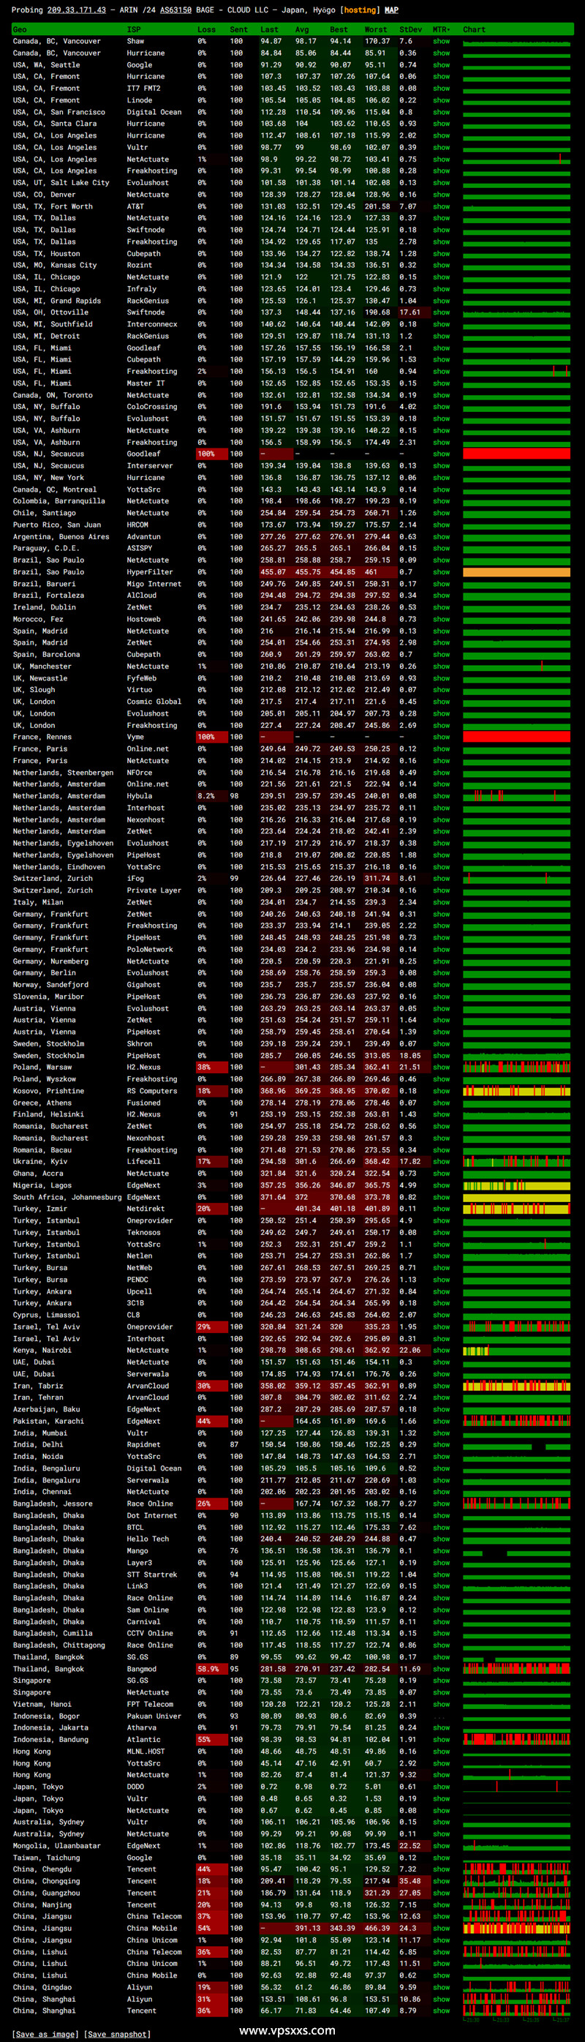The height and width of the screenshot is (2042, 585).
Task: Show MTR for HyperFilter Sao Paulo row
Action: [441, 571]
